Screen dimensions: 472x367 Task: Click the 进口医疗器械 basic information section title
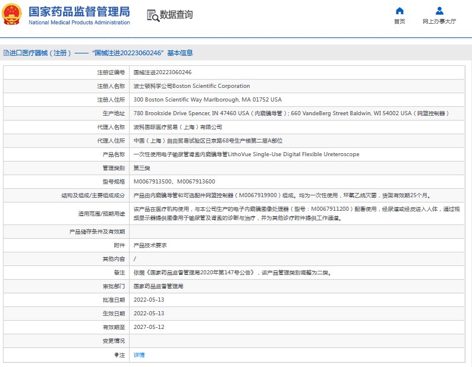pos(101,53)
